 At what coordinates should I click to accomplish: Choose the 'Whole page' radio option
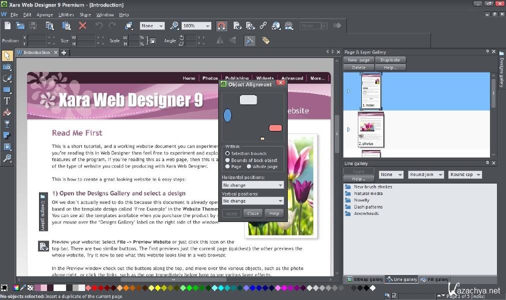click(249, 166)
